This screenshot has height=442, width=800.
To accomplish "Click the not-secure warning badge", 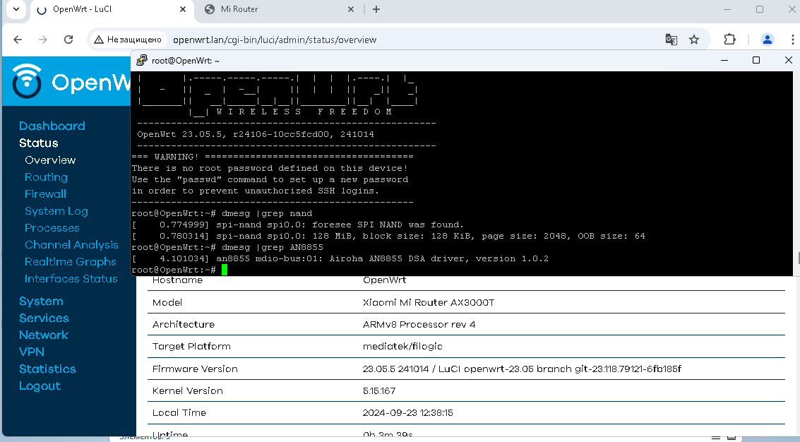I will click(x=128, y=40).
